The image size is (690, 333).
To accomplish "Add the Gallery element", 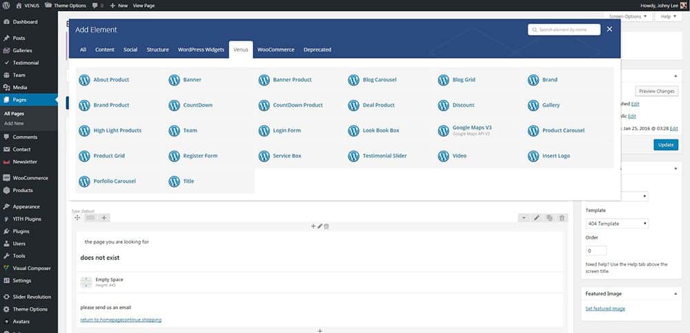I will click(569, 105).
